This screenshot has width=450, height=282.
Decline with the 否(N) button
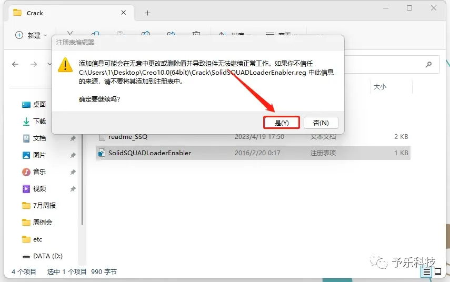(x=321, y=123)
